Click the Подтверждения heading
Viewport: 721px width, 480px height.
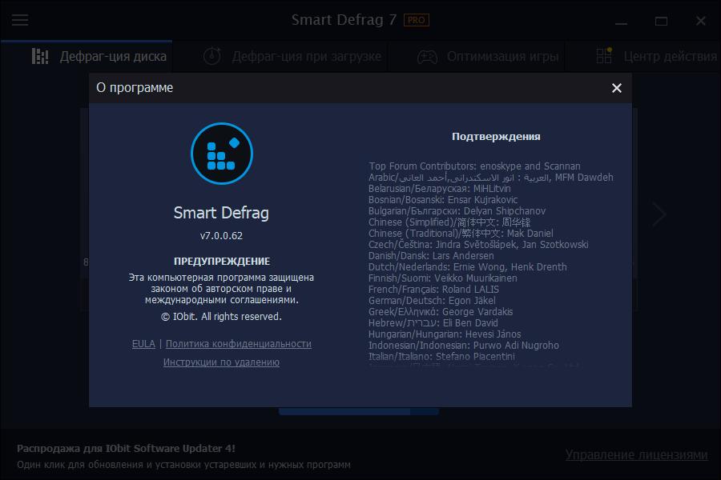496,137
